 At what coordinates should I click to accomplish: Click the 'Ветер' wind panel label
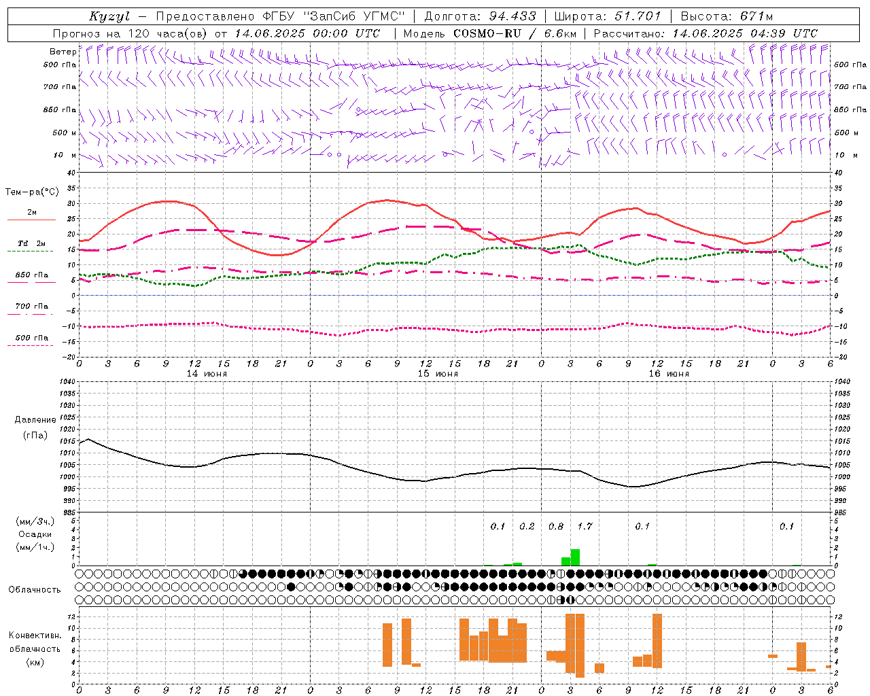[63, 52]
